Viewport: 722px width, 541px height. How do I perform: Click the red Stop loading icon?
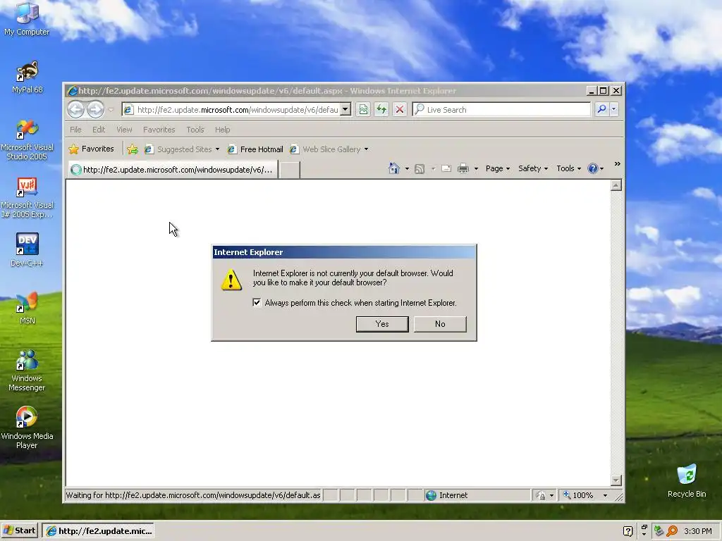(400, 109)
